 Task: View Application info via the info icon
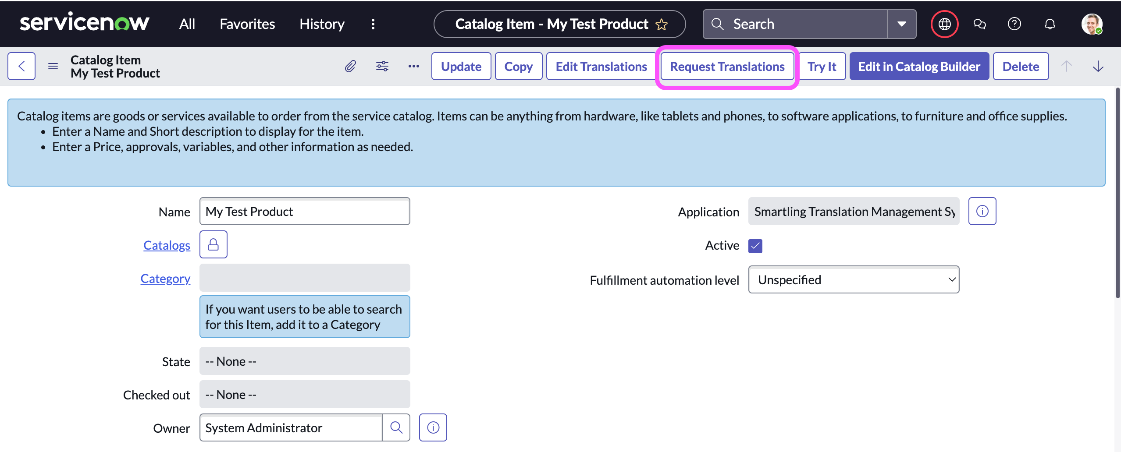tap(982, 211)
